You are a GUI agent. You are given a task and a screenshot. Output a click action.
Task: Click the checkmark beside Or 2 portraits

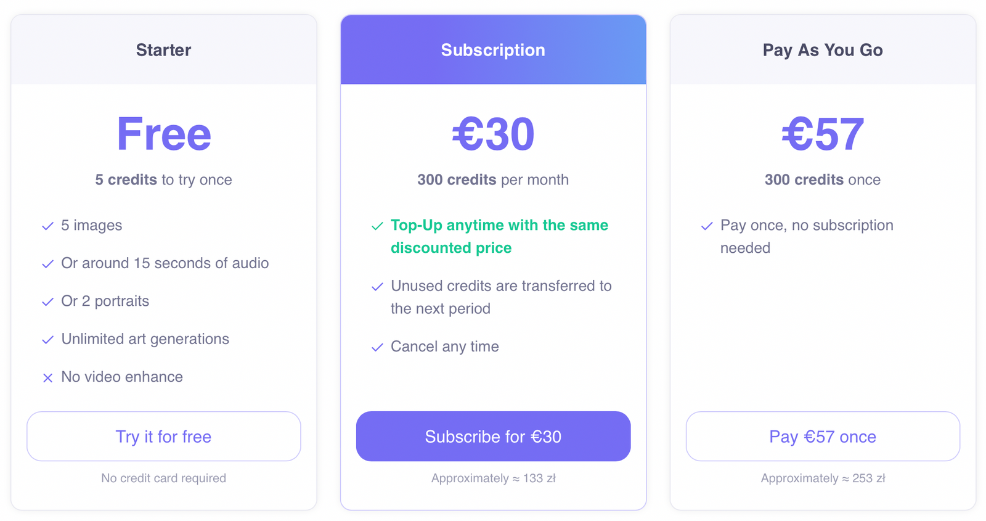pyautogui.click(x=47, y=302)
